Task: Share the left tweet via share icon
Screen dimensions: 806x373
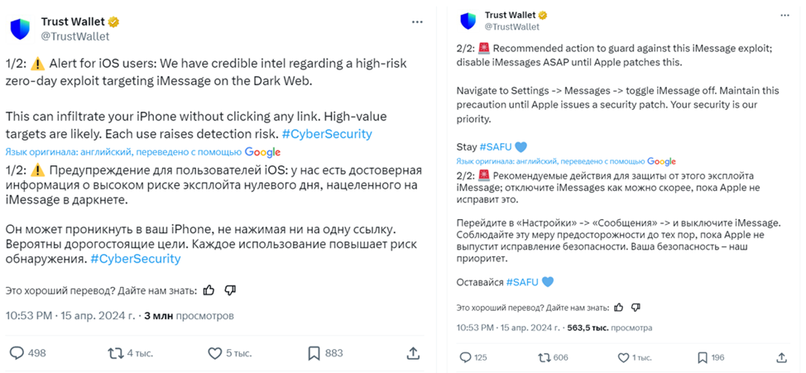Action: tap(413, 353)
